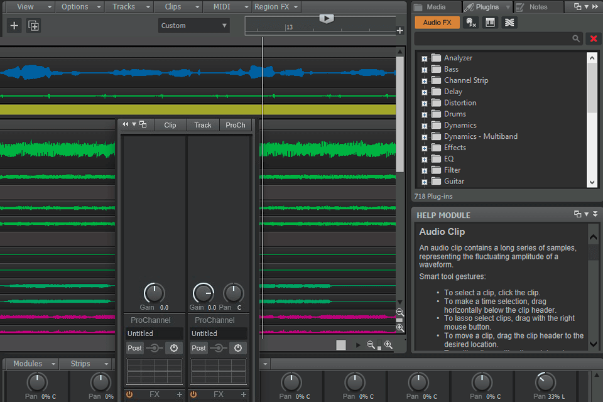Open the Help Module options arrow
Viewport: 603px width, 402px height.
pos(587,214)
